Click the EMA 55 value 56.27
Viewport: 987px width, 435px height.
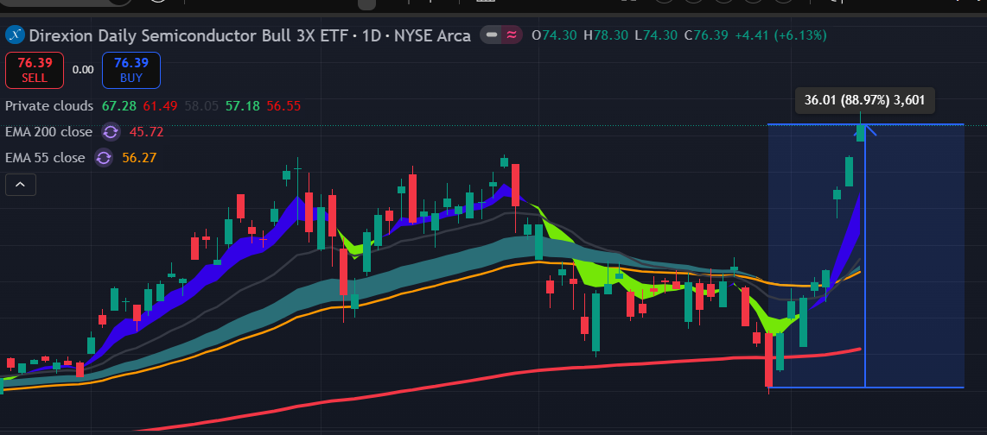139,158
